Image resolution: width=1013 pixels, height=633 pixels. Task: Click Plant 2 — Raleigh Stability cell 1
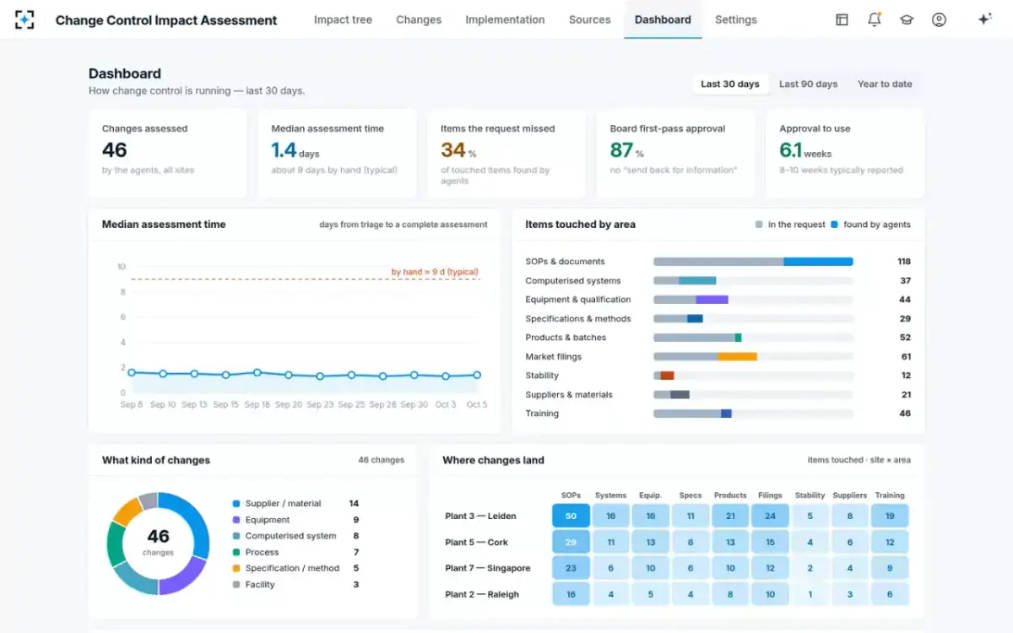pyautogui.click(x=810, y=594)
